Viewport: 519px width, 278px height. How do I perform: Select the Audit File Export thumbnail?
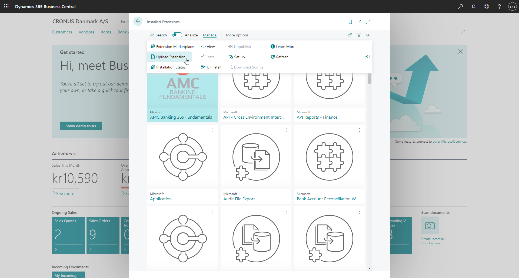pos(256,157)
